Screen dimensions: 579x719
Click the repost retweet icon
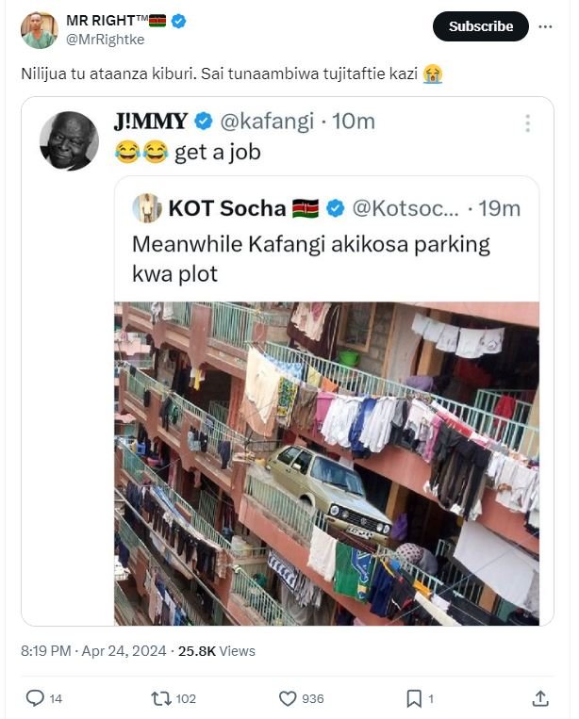pyautogui.click(x=160, y=698)
